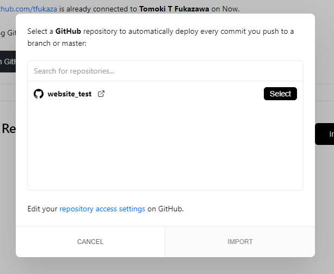334x274 pixels.
Task: Open the repository access settings link
Action: [x=102, y=209]
